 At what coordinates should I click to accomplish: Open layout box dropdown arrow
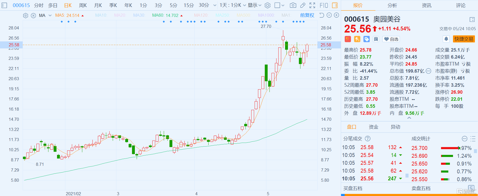(x=283, y=5)
